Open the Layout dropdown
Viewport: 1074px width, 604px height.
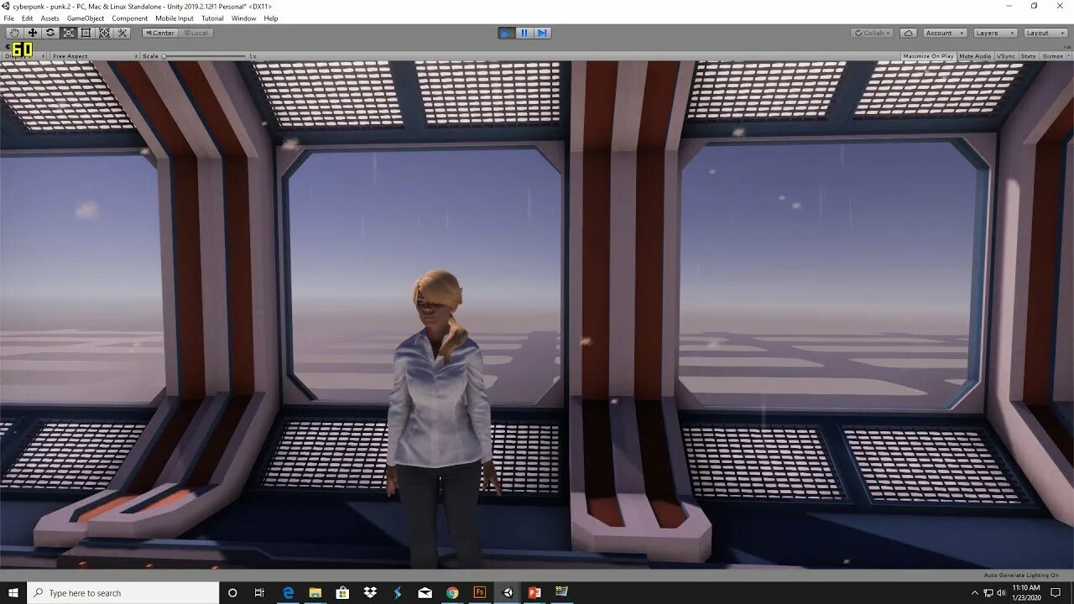(1045, 33)
